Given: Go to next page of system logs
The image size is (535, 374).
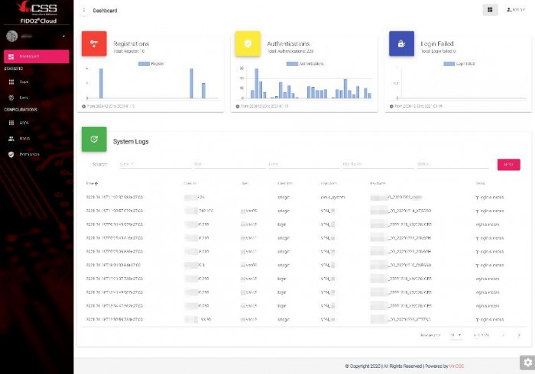Looking at the screenshot, I should click(520, 335).
